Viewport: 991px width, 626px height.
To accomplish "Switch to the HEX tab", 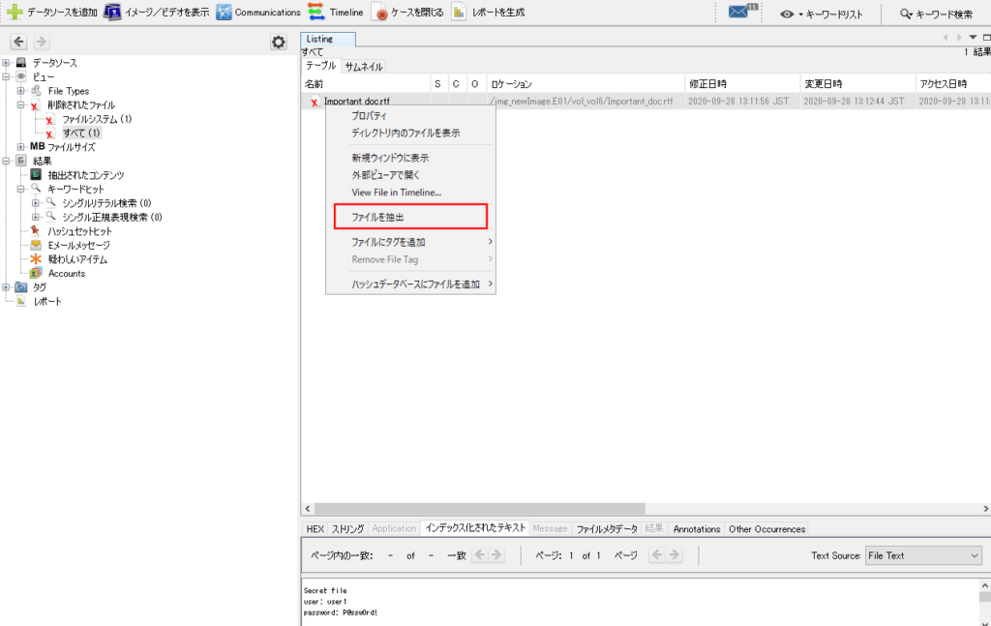I will pyautogui.click(x=315, y=529).
